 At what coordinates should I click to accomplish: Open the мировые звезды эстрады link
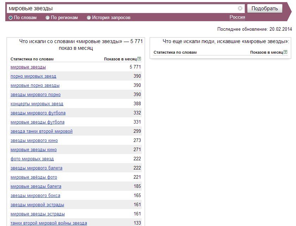point(38,214)
